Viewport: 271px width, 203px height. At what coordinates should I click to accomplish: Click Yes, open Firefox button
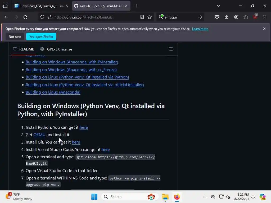(41, 36)
